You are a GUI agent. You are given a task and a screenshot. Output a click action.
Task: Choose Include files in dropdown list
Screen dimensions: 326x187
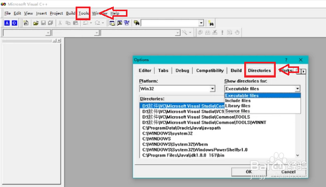[263, 101]
